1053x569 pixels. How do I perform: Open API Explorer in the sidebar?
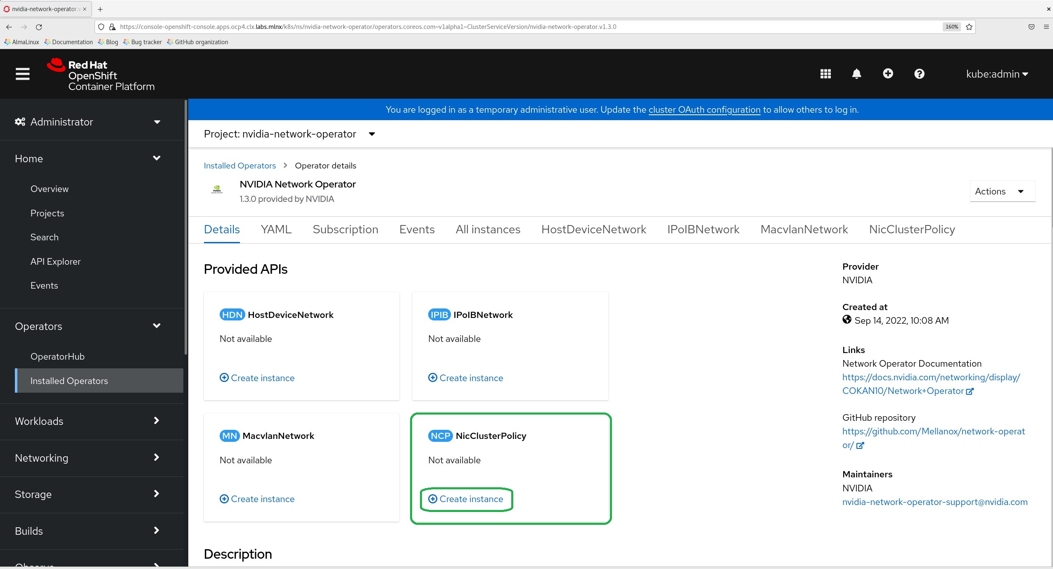coord(55,262)
